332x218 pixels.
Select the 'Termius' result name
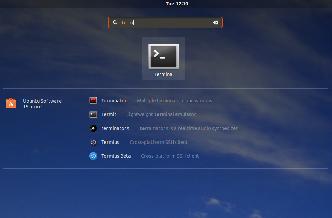tap(110, 142)
